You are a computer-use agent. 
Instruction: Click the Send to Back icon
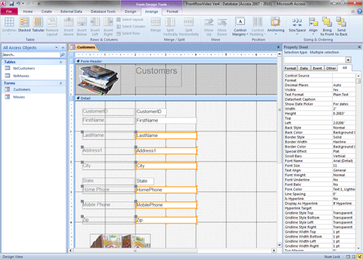[341, 27]
